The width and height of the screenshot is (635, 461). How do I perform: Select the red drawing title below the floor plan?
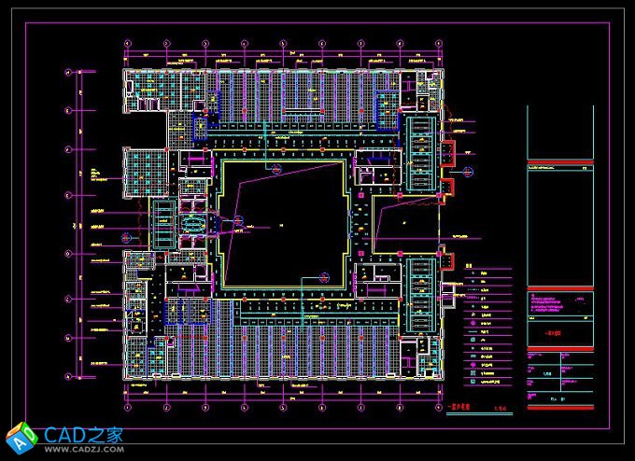[x=459, y=408]
